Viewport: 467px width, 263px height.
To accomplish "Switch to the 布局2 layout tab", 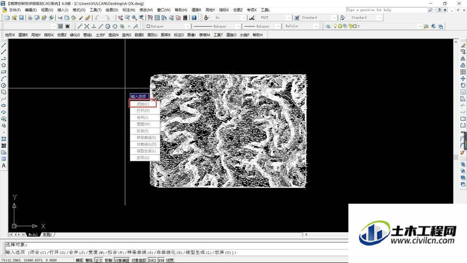I will tap(47, 235).
